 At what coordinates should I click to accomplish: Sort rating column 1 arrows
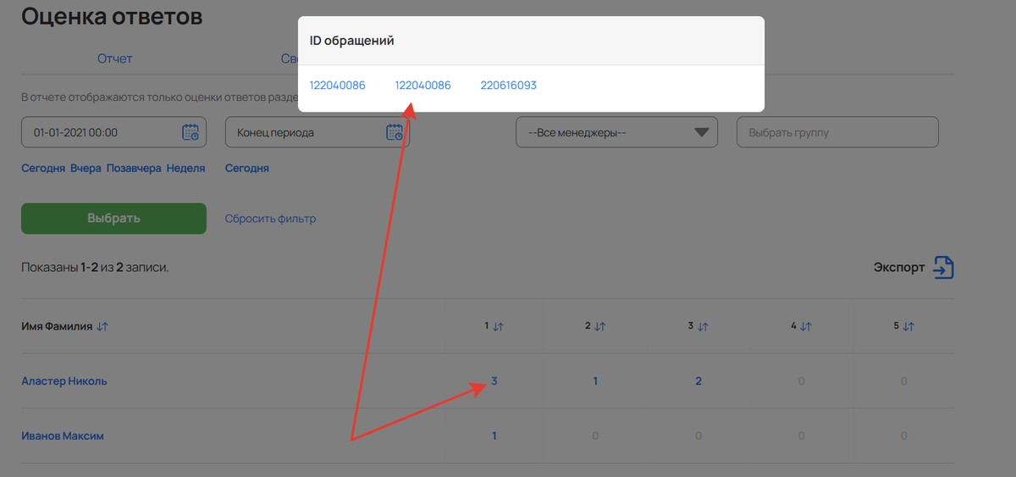[x=498, y=326]
